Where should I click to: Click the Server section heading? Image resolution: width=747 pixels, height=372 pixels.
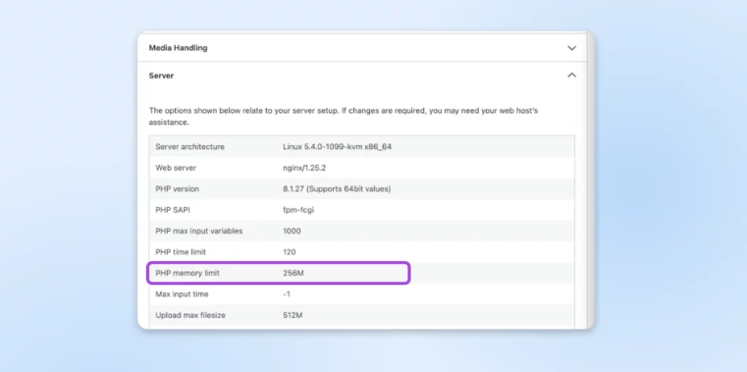(162, 76)
